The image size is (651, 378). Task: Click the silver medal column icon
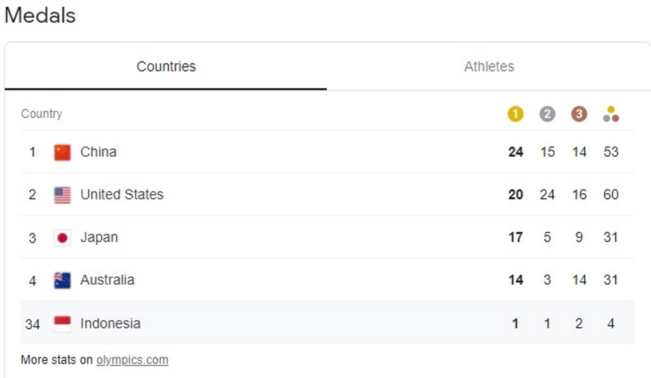(x=547, y=114)
